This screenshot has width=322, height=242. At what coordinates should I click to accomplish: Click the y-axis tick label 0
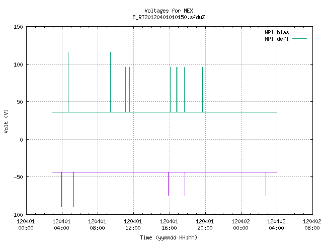(x=21, y=140)
